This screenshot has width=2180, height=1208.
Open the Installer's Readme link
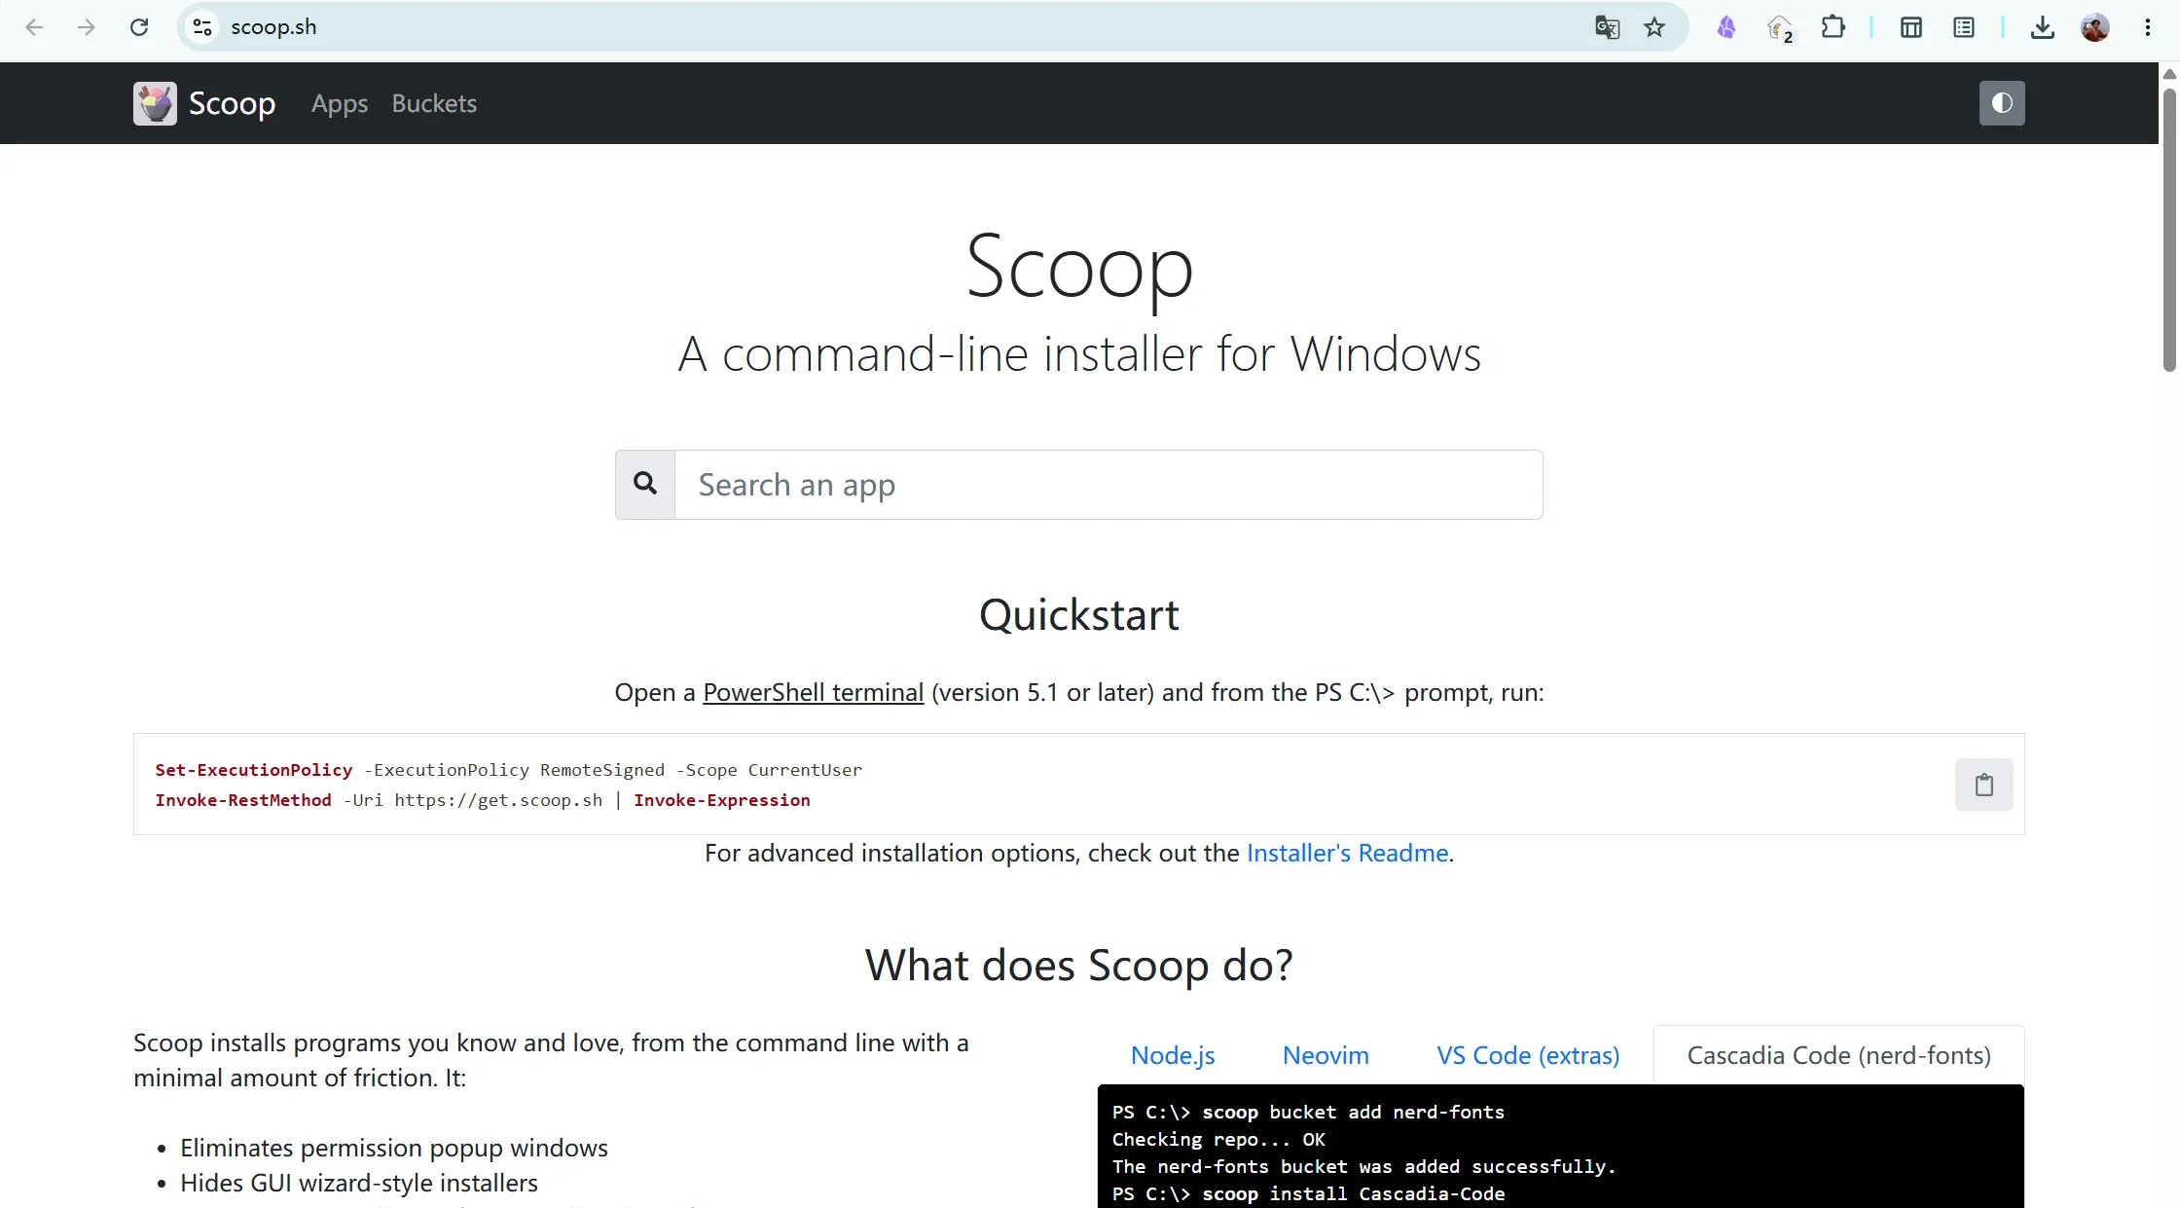(x=1348, y=853)
